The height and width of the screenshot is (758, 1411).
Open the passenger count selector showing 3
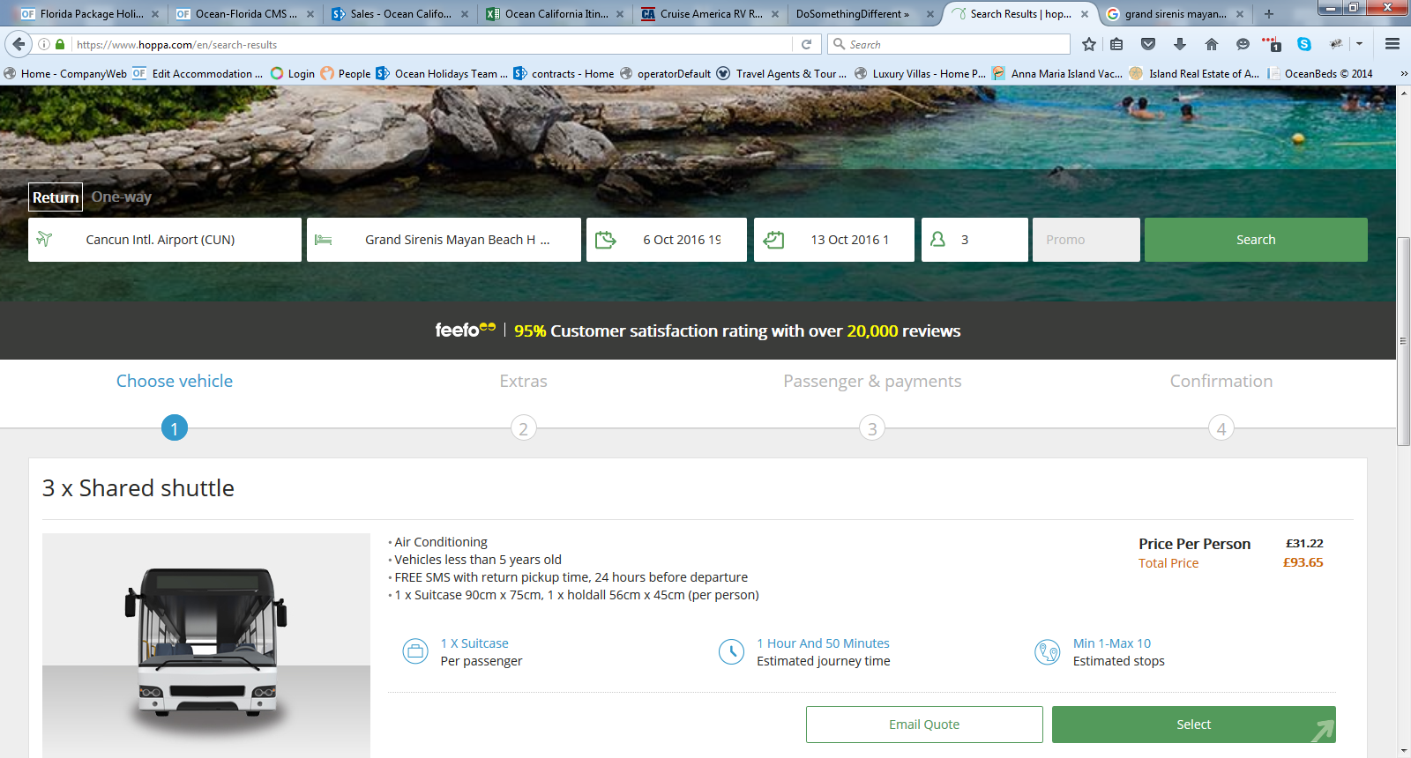click(x=974, y=240)
